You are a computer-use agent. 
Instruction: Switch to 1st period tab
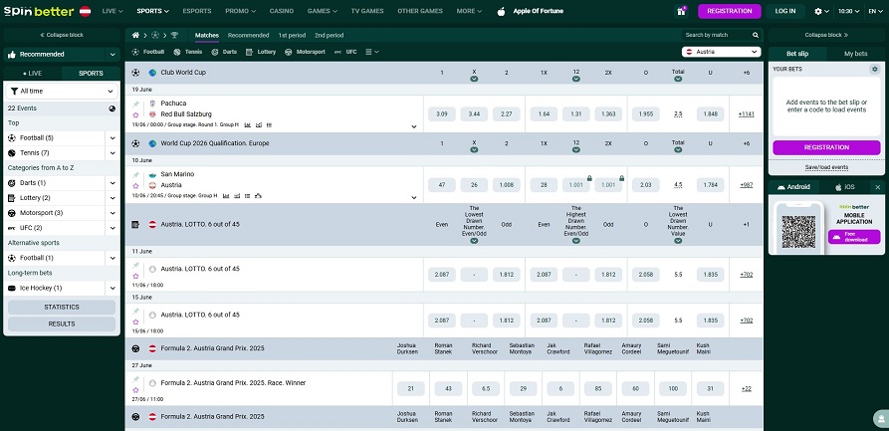292,35
